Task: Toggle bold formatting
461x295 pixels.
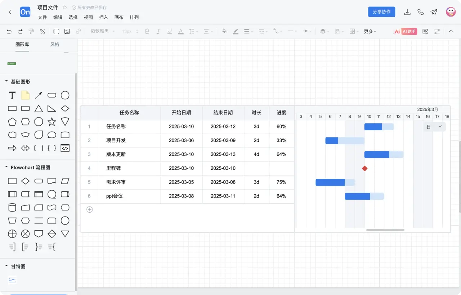Action: [x=147, y=31]
